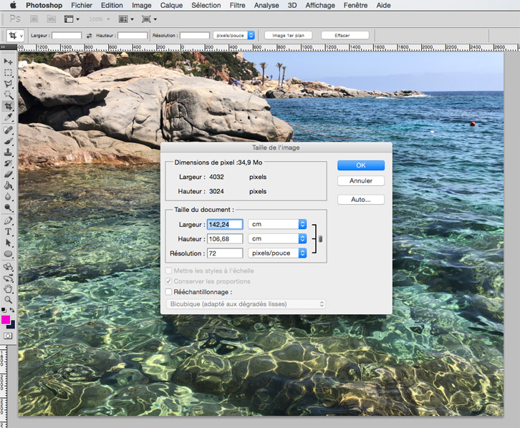
Task: Click the constrain proportions chain link icon
Action: point(320,239)
